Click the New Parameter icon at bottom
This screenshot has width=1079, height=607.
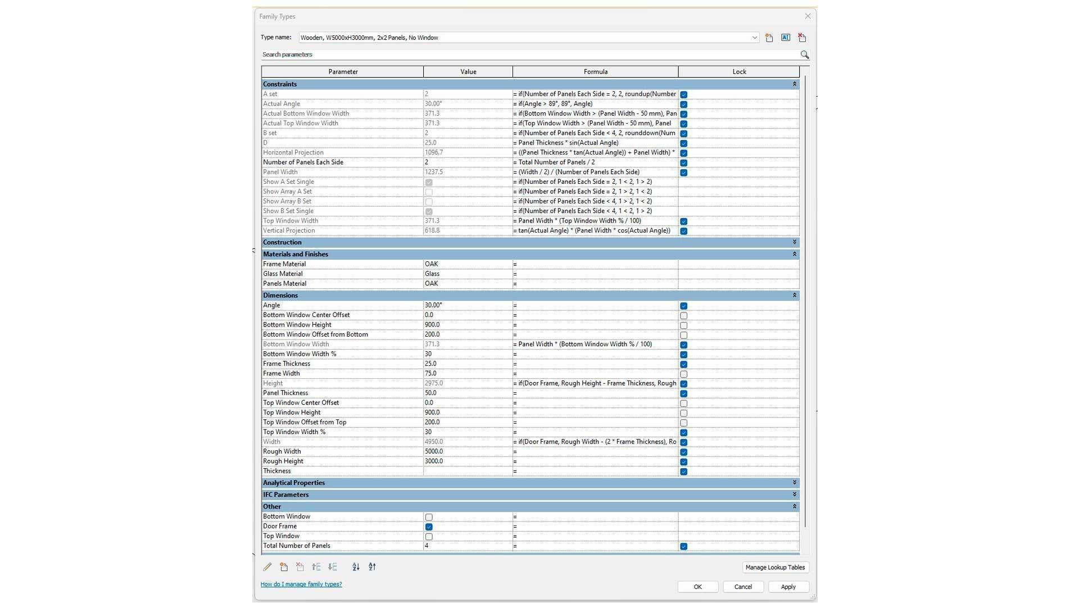(284, 567)
